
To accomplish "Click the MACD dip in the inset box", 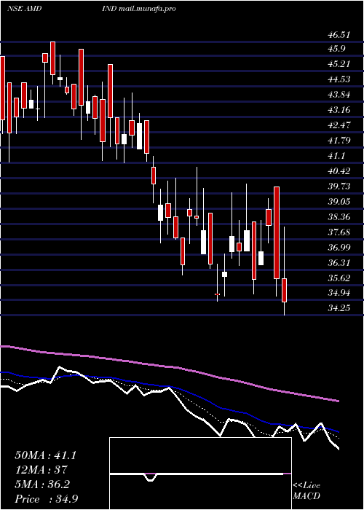I will pyautogui.click(x=150, y=477).
